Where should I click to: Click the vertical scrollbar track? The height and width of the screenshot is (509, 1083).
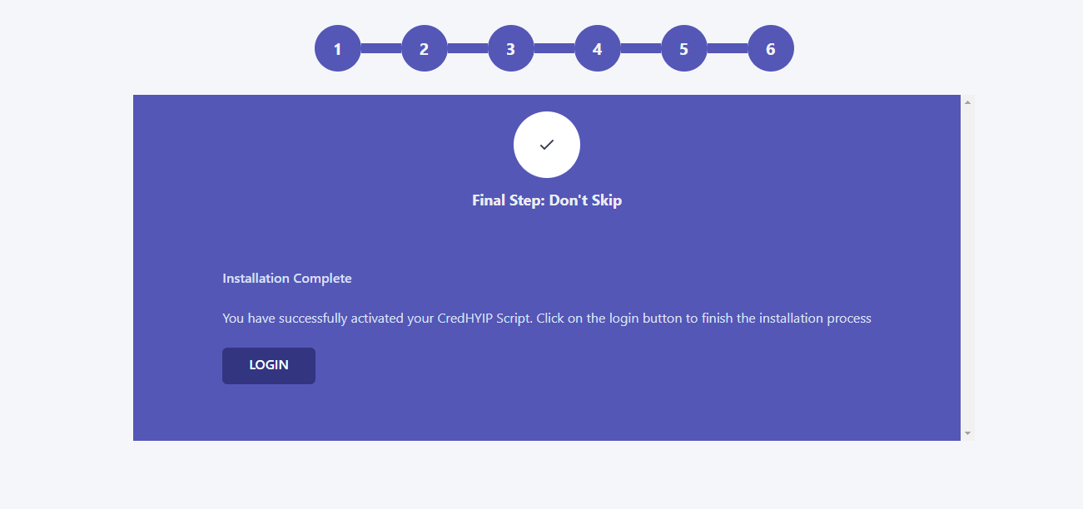point(967,268)
